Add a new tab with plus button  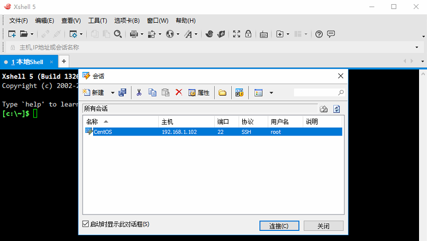[x=63, y=61]
